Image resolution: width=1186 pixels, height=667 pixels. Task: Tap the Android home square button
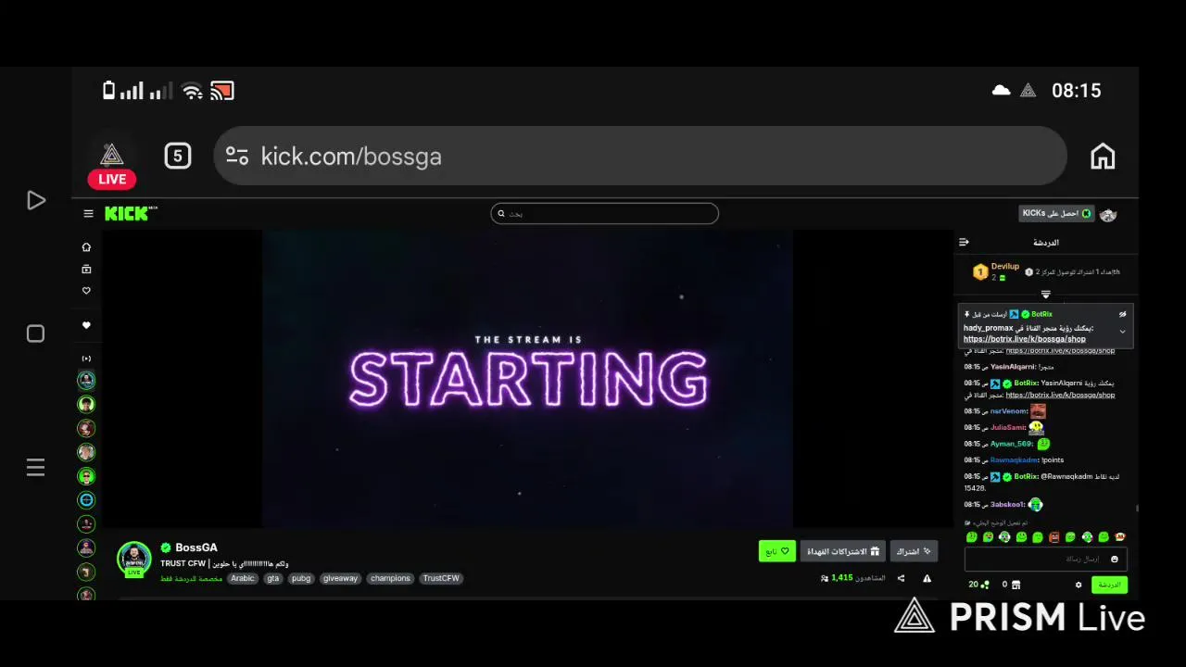pos(35,333)
